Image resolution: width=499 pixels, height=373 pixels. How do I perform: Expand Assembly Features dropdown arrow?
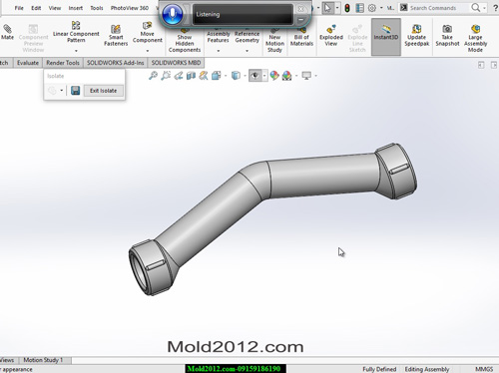[219, 51]
